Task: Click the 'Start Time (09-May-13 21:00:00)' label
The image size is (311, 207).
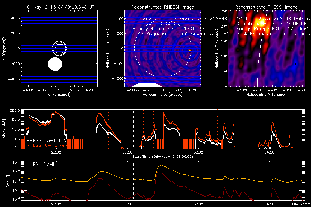Action: click(163, 157)
